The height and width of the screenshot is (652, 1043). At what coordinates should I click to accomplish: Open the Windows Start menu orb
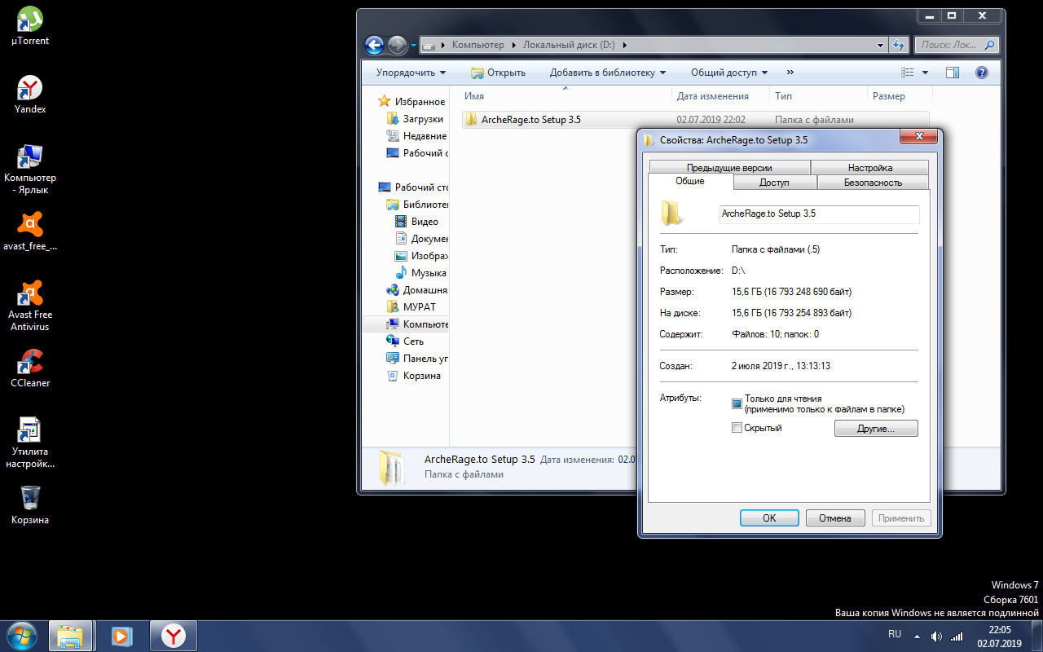coord(21,636)
